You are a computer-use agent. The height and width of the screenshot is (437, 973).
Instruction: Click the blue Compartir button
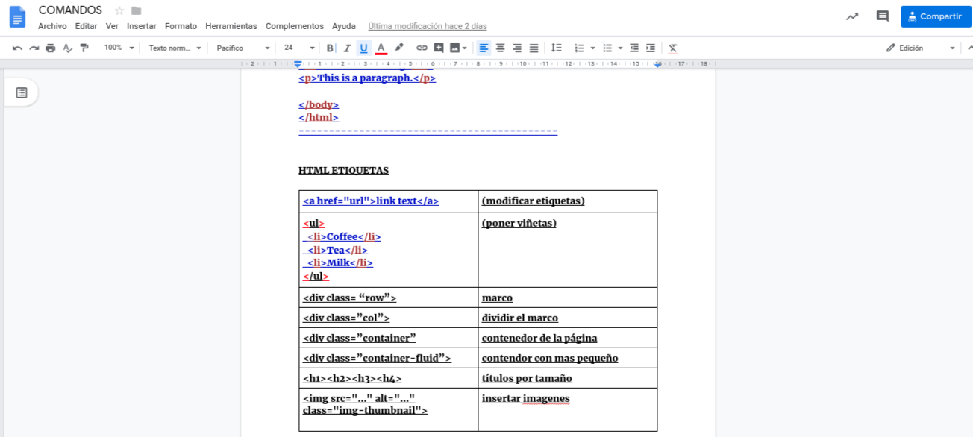click(936, 16)
